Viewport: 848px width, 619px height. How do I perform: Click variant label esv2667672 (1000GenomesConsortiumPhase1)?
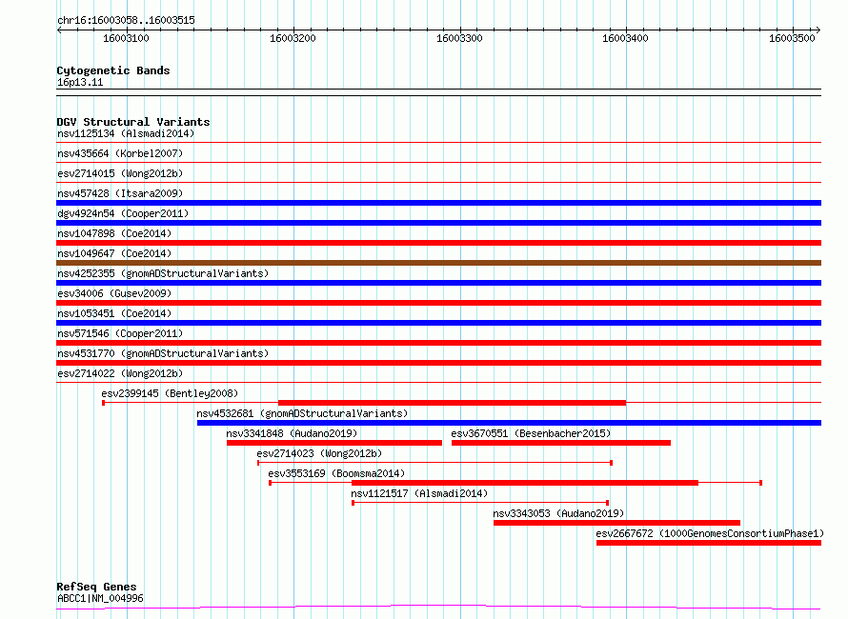click(710, 533)
